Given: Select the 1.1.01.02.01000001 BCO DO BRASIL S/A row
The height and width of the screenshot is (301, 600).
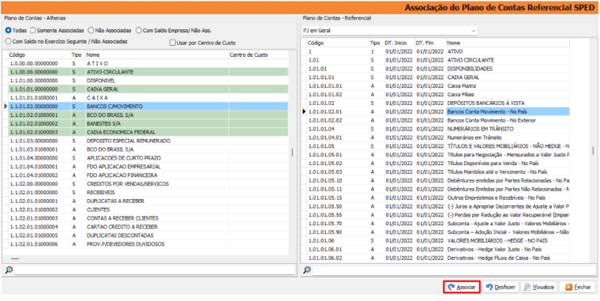Looking at the screenshot, I should [x=148, y=115].
